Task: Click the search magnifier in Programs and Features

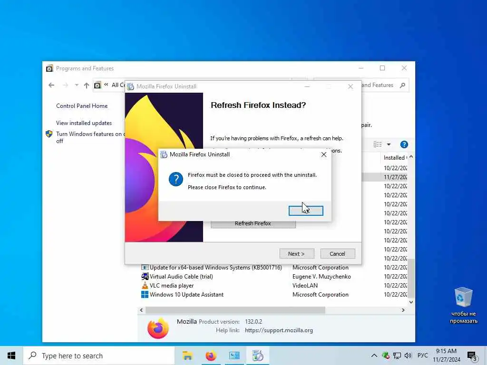Action: (x=402, y=85)
